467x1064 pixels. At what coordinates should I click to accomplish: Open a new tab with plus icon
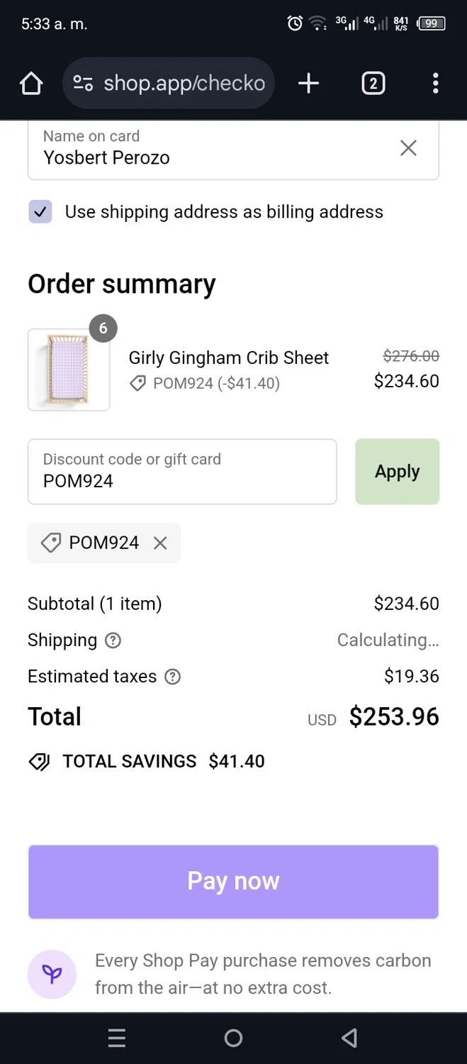pos(308,84)
